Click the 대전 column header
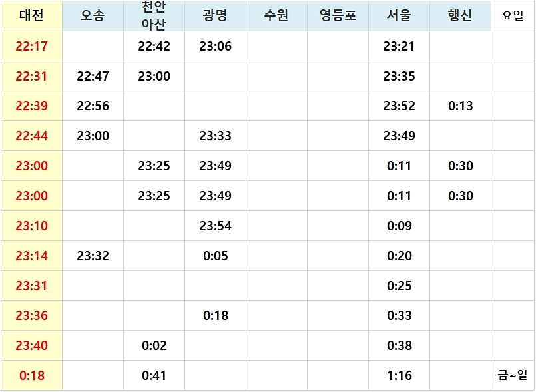This screenshot has width=536, height=392. pos(31,16)
